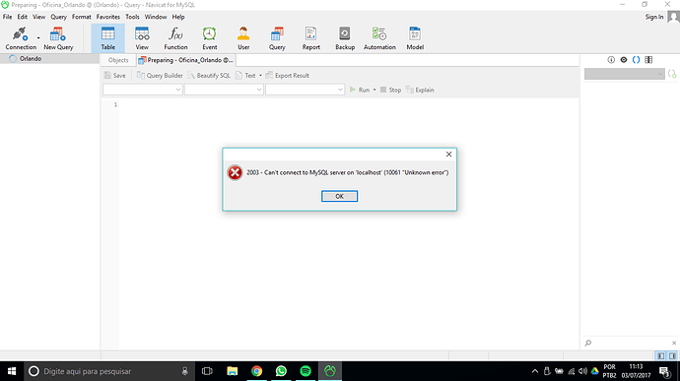Switch to the Objects tab
680x381 pixels.
(x=118, y=60)
